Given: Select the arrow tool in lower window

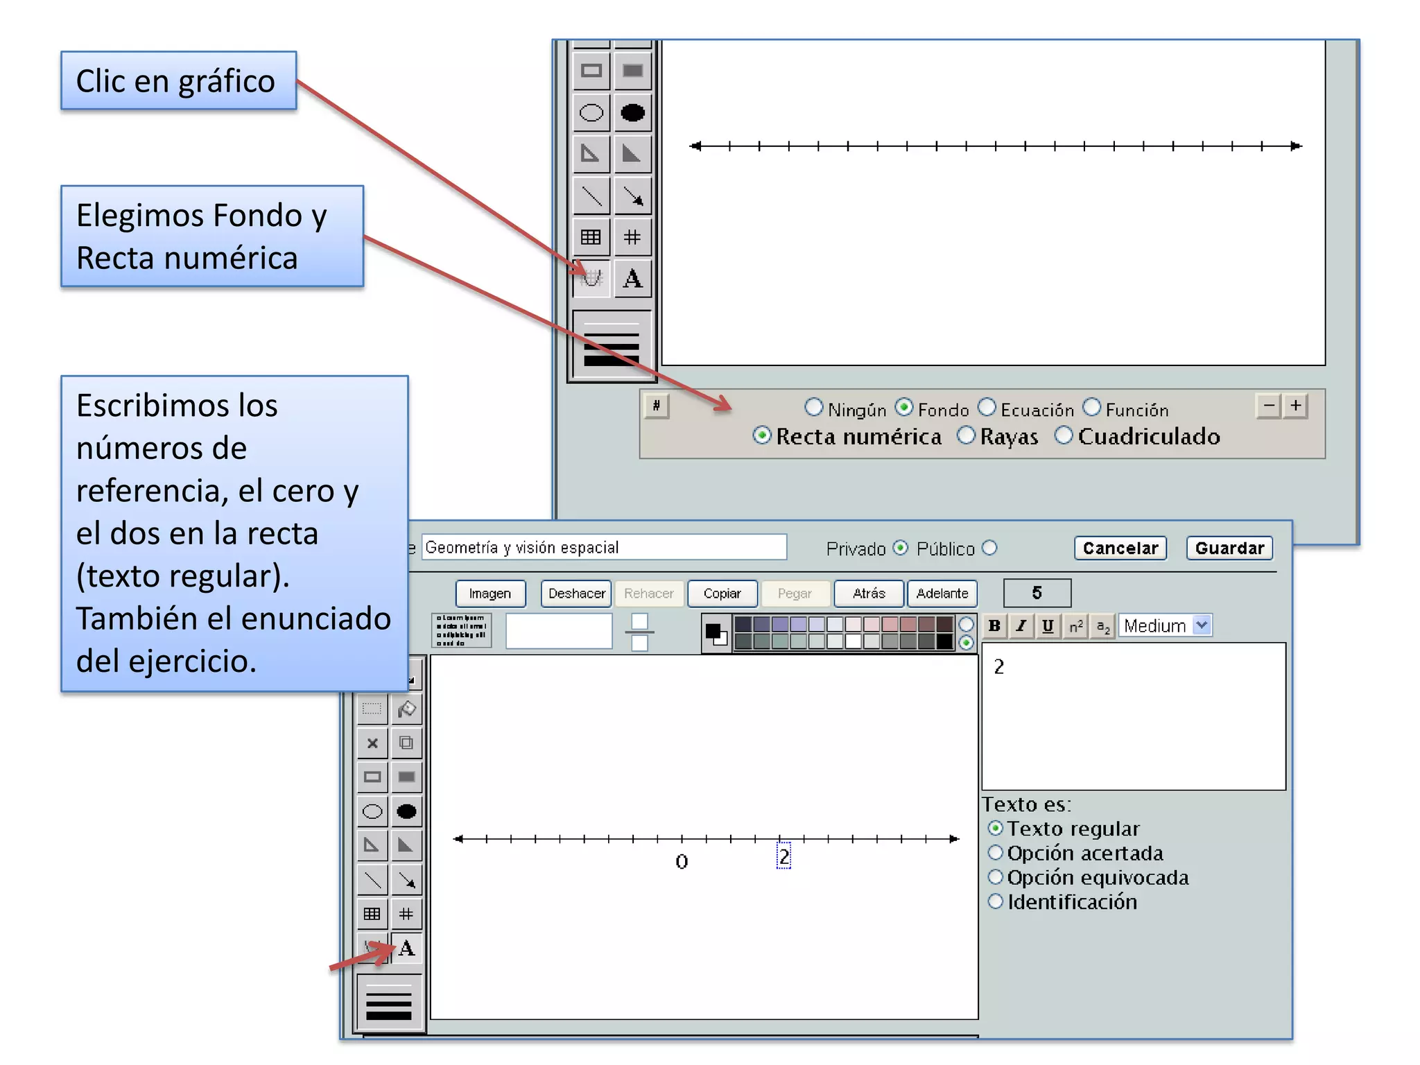Looking at the screenshot, I should [406, 880].
